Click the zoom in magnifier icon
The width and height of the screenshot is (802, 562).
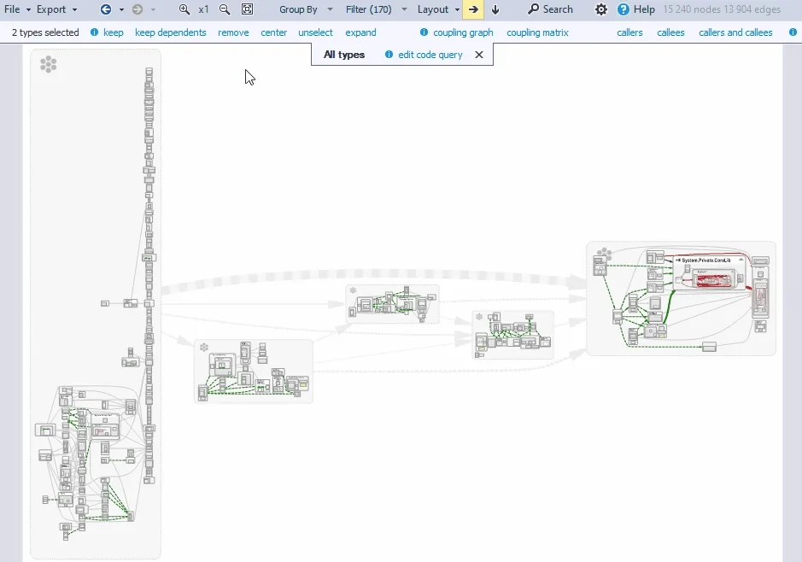coord(184,9)
